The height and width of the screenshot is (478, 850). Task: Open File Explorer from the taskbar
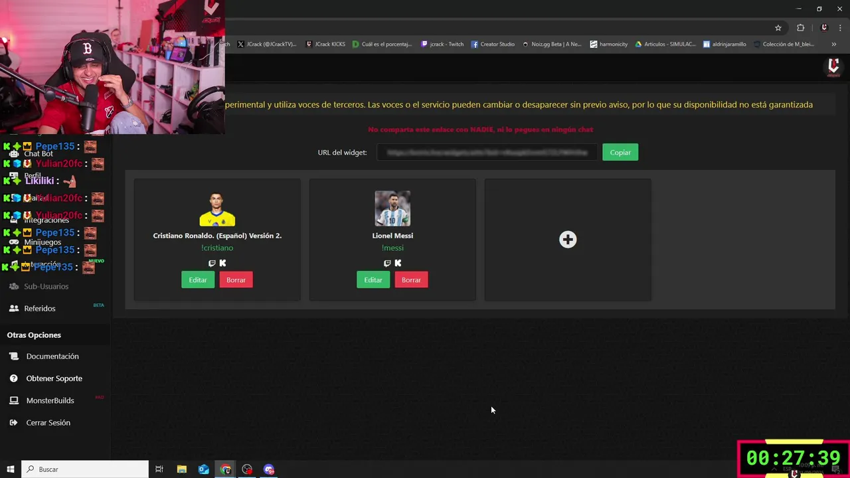pos(181,469)
